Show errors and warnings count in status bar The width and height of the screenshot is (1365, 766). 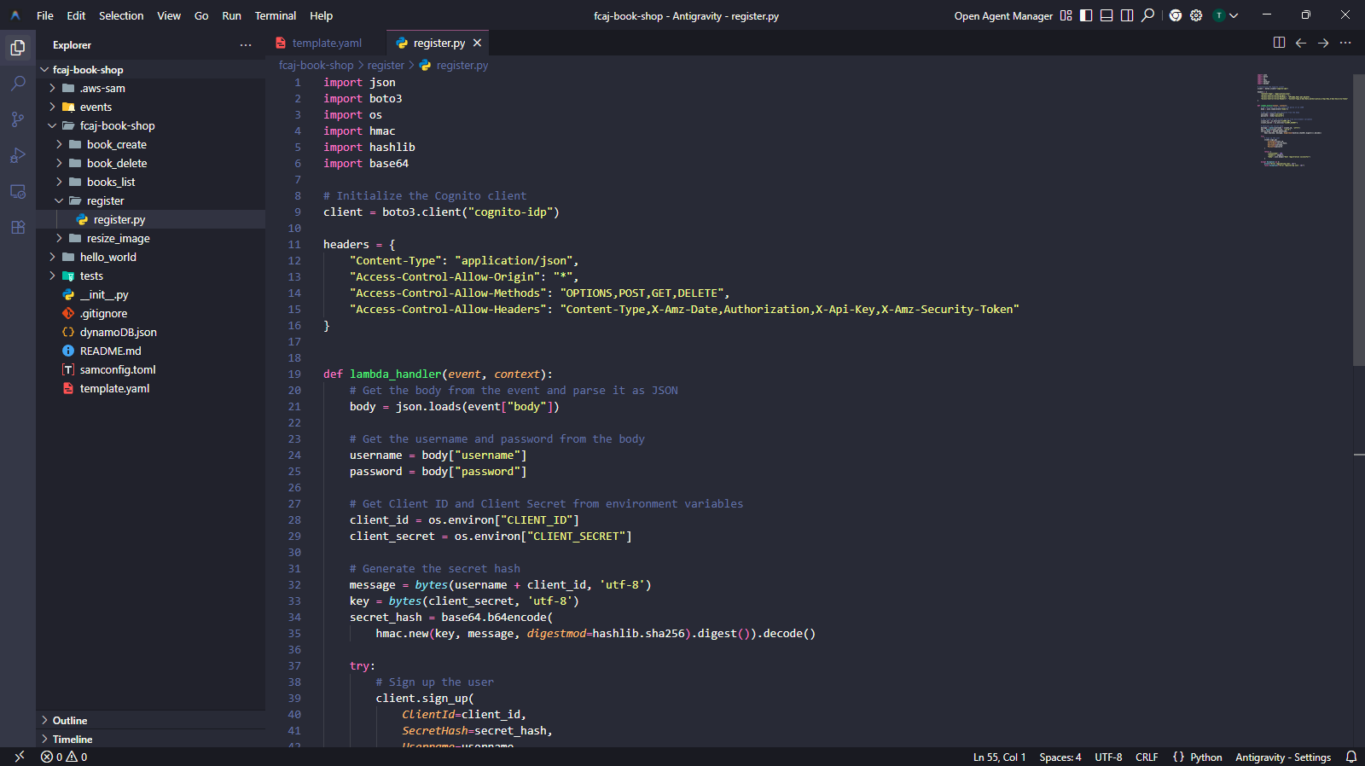click(64, 757)
